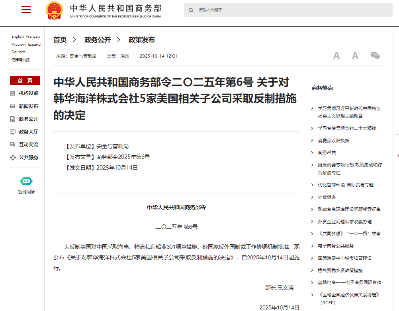
Task: Select 政务大厅 in the sidebar menu
Action: (28, 132)
